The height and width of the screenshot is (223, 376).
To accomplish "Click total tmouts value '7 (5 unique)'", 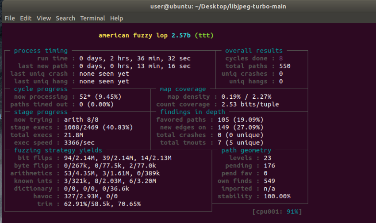I will tap(241, 142).
